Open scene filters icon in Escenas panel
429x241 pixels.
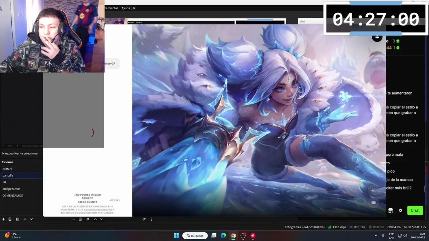click(17, 219)
